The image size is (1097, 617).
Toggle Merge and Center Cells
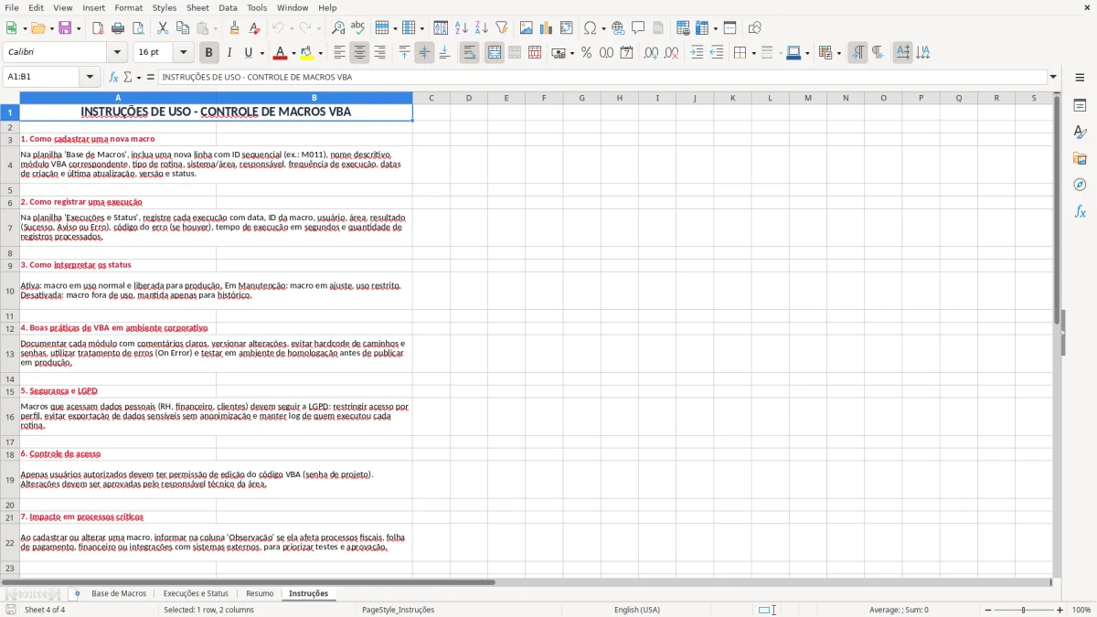(x=494, y=53)
